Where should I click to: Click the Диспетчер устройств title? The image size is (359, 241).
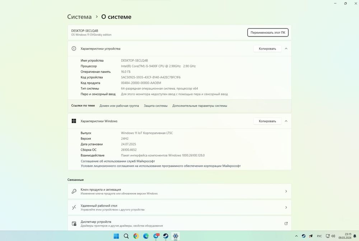point(96,222)
